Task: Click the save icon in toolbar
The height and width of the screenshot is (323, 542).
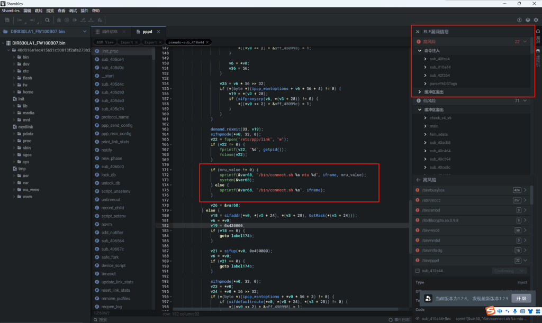Action: tap(7, 20)
